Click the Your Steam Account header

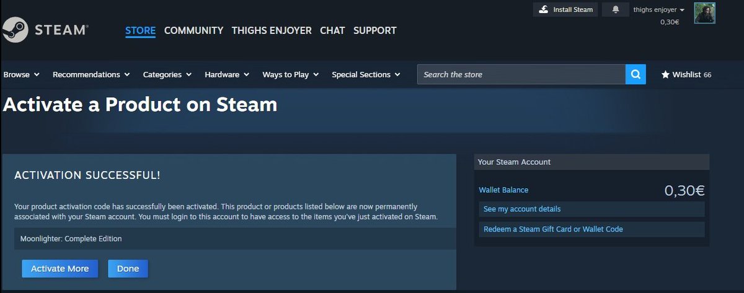tap(592, 162)
